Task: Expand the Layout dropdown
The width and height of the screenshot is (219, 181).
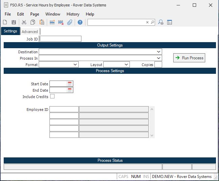Action: 126,65
